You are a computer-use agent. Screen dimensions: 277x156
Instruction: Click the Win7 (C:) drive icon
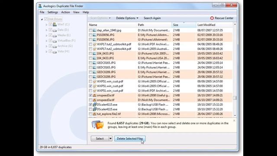coord(55,24)
